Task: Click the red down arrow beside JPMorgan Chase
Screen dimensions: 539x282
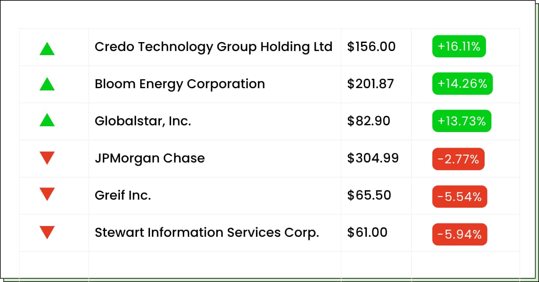Action: (47, 158)
